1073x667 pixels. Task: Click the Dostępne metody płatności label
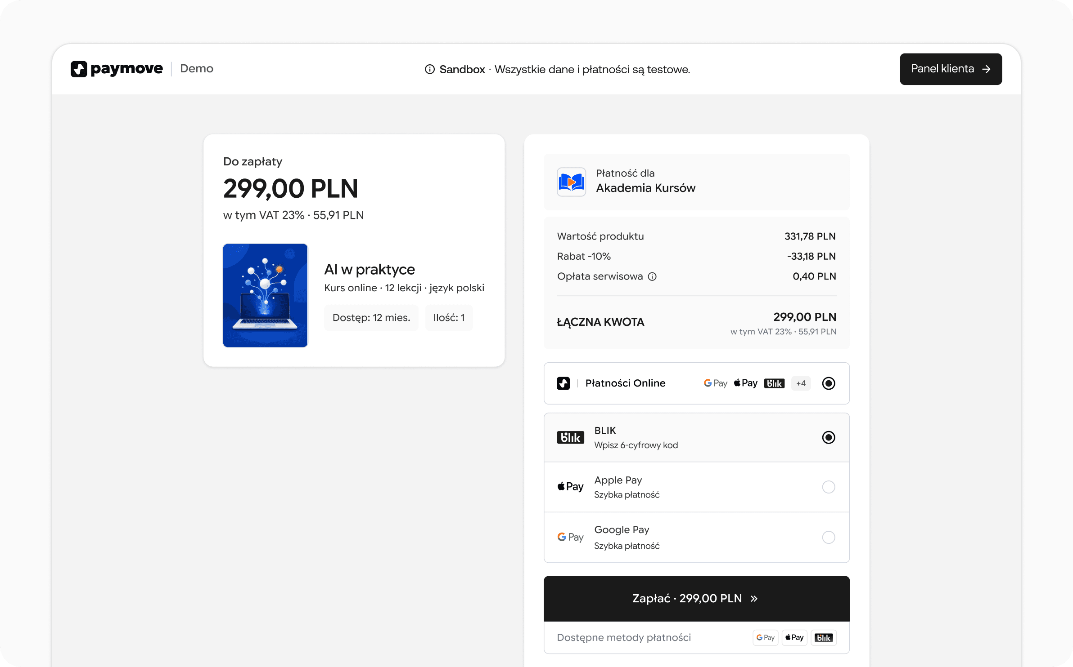pos(624,638)
